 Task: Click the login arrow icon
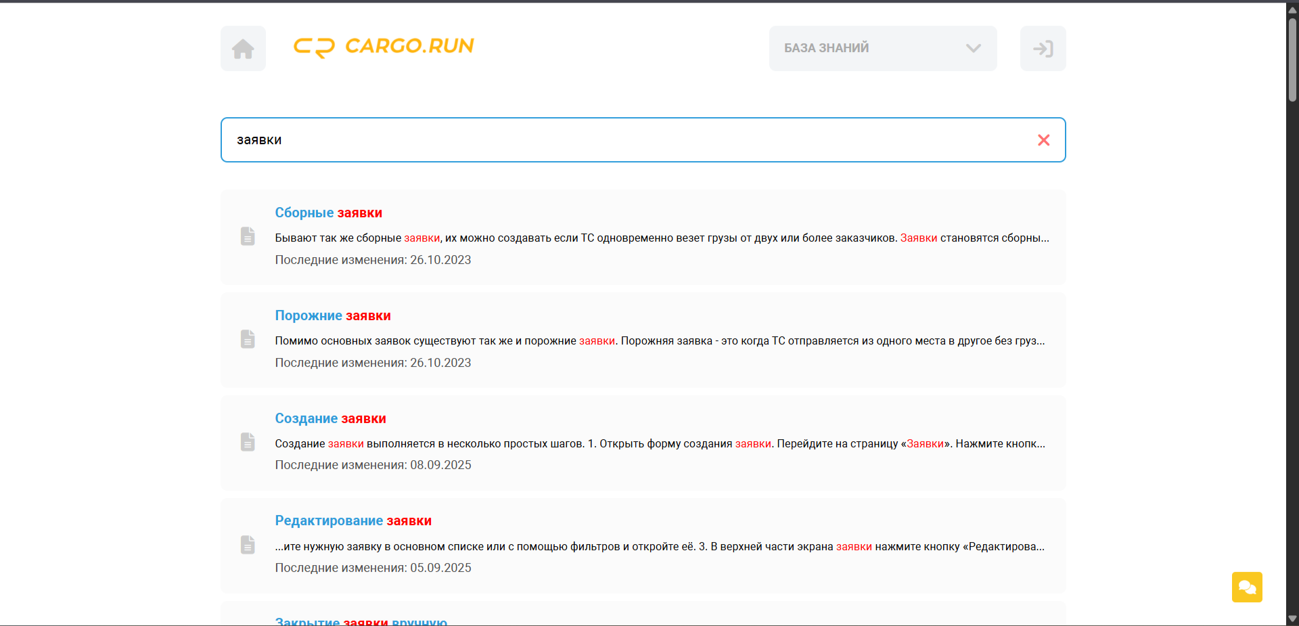tap(1043, 49)
